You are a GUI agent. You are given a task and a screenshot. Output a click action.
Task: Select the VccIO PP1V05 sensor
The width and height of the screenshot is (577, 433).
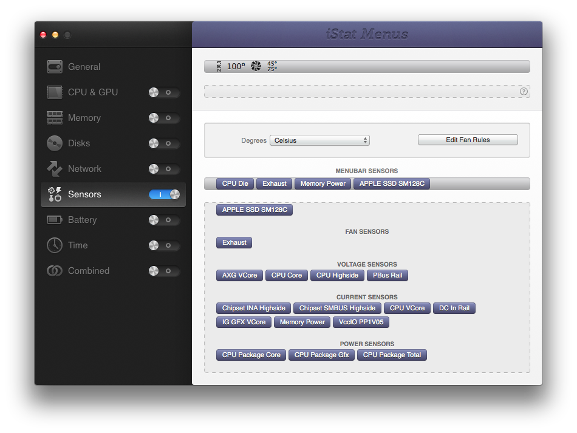point(361,322)
